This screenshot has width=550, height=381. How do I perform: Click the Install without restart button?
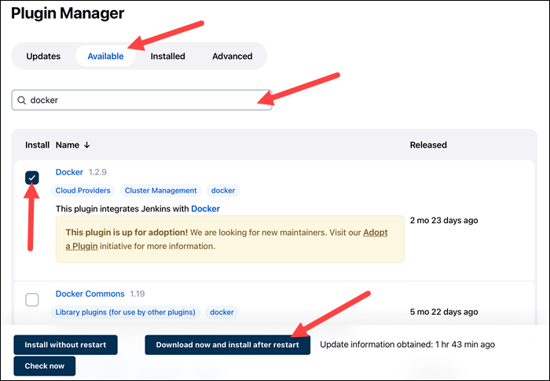[65, 345]
